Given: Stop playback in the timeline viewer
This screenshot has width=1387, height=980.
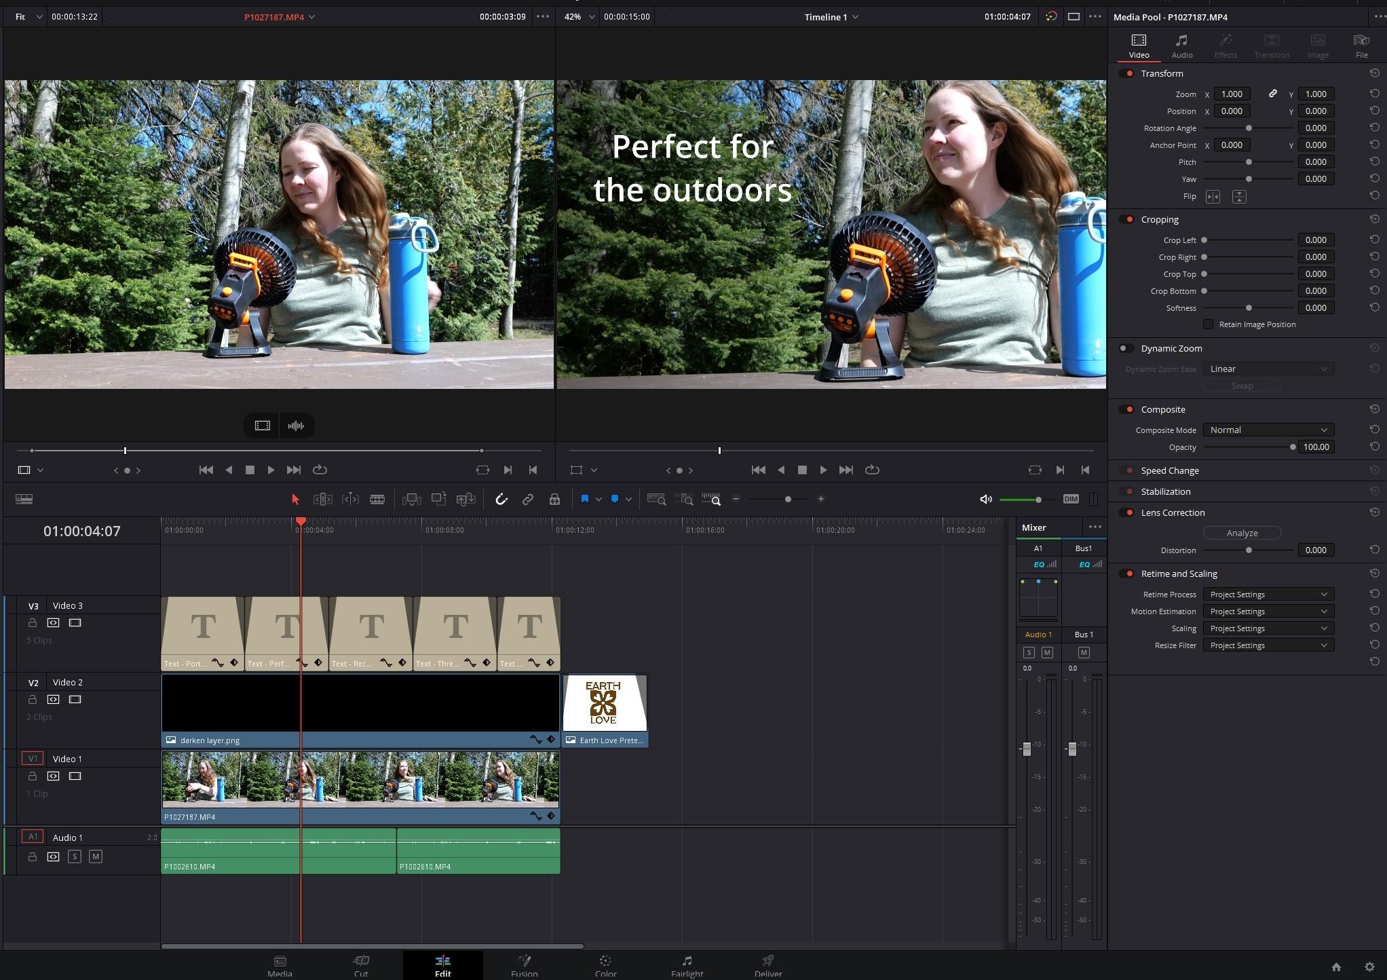Looking at the screenshot, I should tap(802, 470).
